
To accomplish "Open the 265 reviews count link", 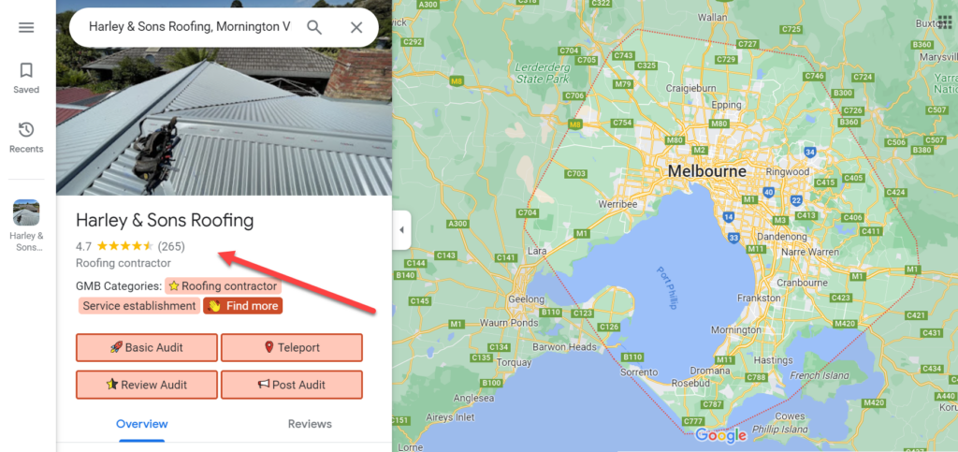I will (171, 247).
